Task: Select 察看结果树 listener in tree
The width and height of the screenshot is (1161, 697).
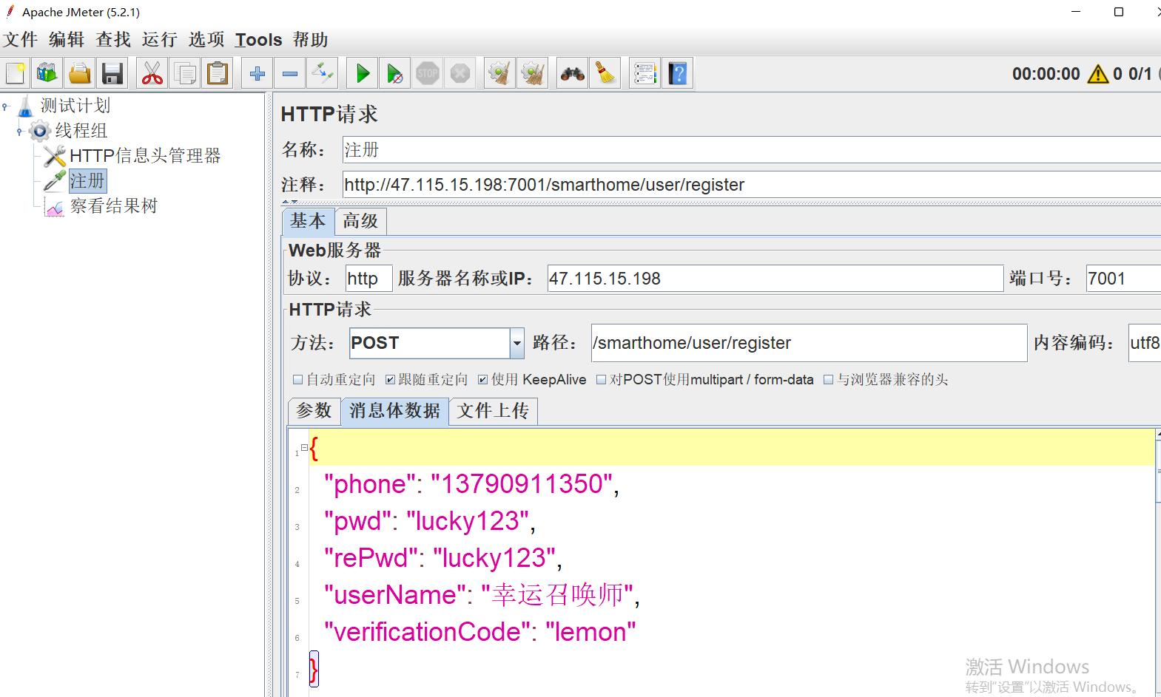Action: tap(114, 206)
